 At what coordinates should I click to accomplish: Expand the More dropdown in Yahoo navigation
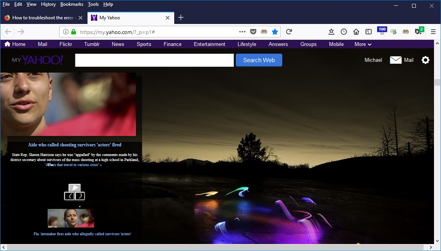363,44
